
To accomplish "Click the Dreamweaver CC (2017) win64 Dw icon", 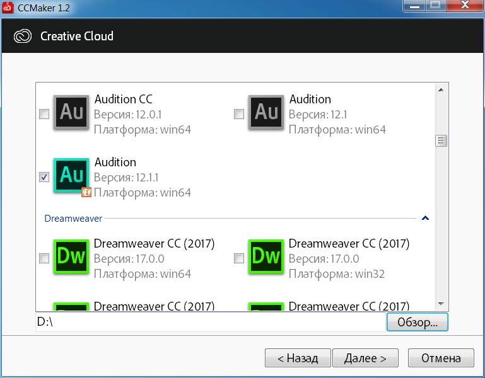I will tap(71, 256).
